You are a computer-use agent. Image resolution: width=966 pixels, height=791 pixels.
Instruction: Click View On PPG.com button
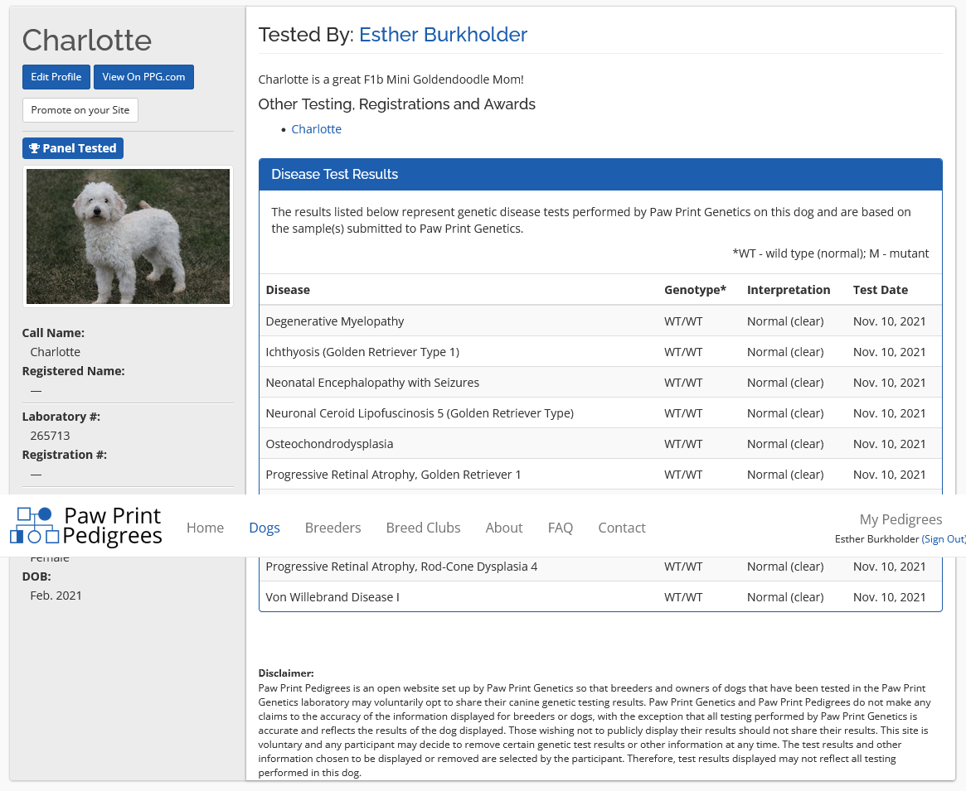144,77
